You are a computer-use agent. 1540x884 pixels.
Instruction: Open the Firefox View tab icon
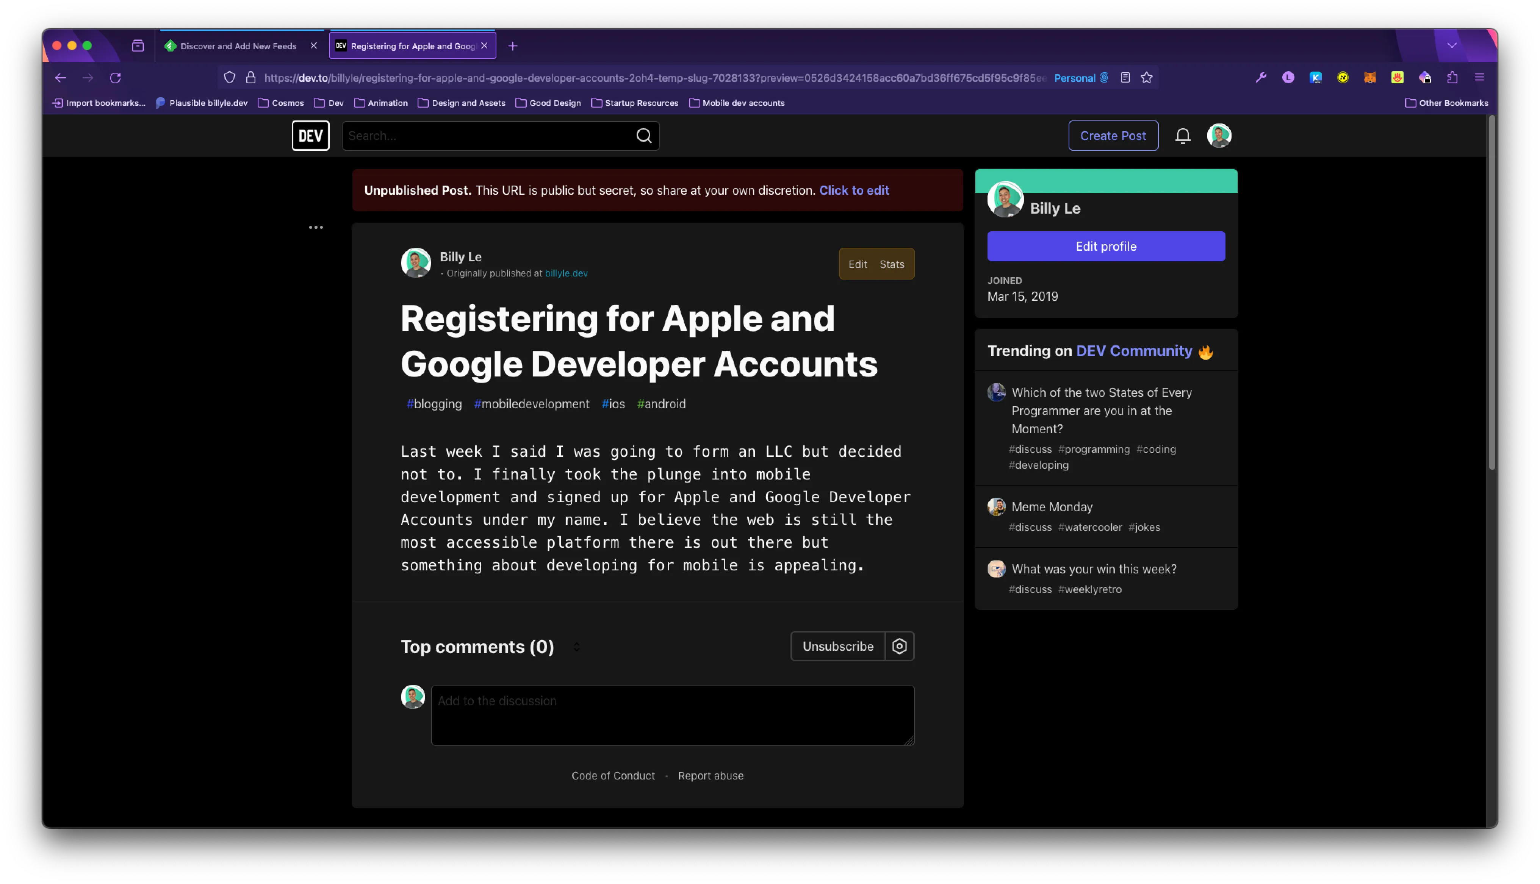[138, 46]
